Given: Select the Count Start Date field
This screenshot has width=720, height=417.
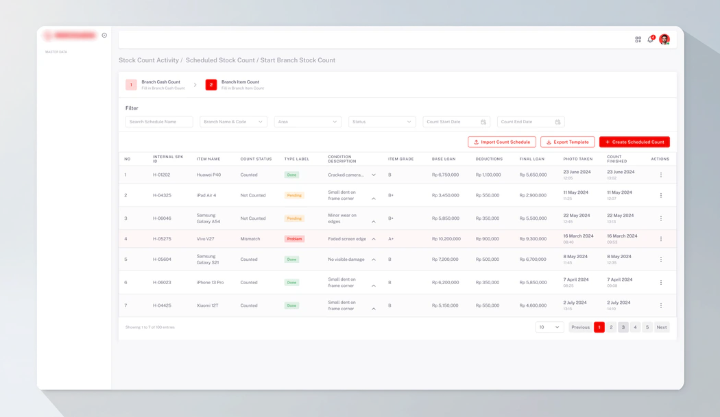Looking at the screenshot, I should pyautogui.click(x=457, y=122).
